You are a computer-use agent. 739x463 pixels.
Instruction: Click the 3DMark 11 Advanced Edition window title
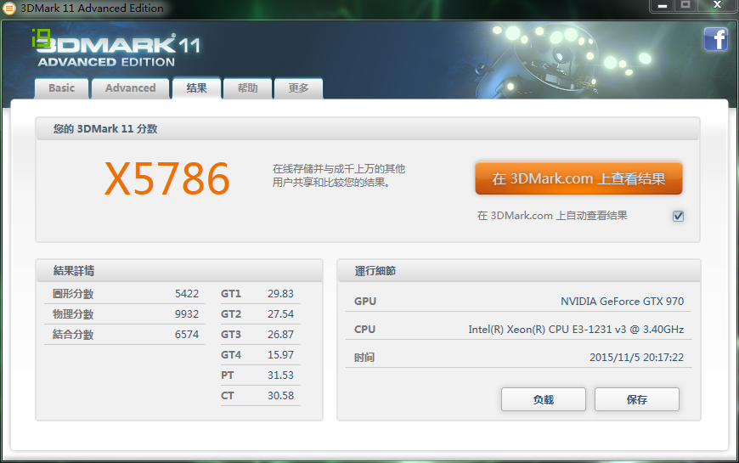click(x=92, y=8)
